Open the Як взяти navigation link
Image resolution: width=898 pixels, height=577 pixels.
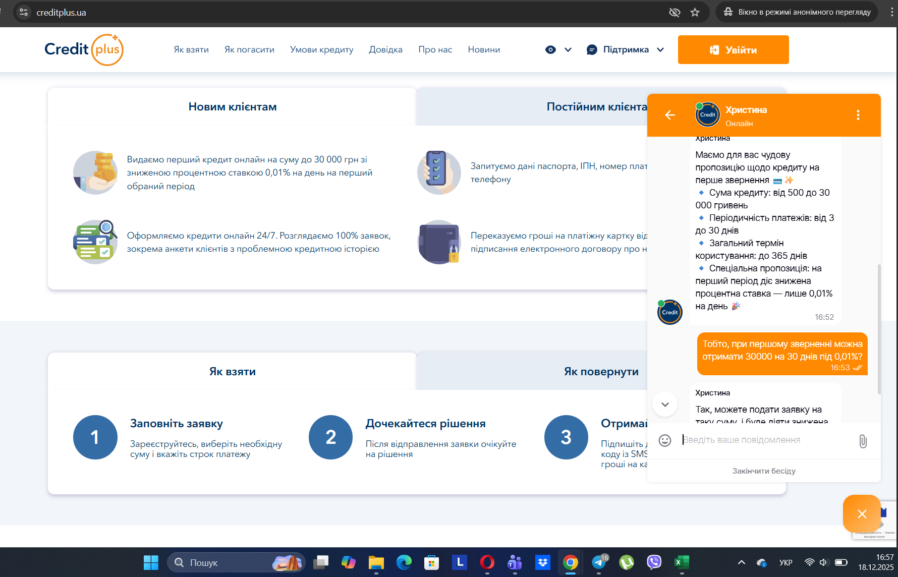tap(191, 49)
